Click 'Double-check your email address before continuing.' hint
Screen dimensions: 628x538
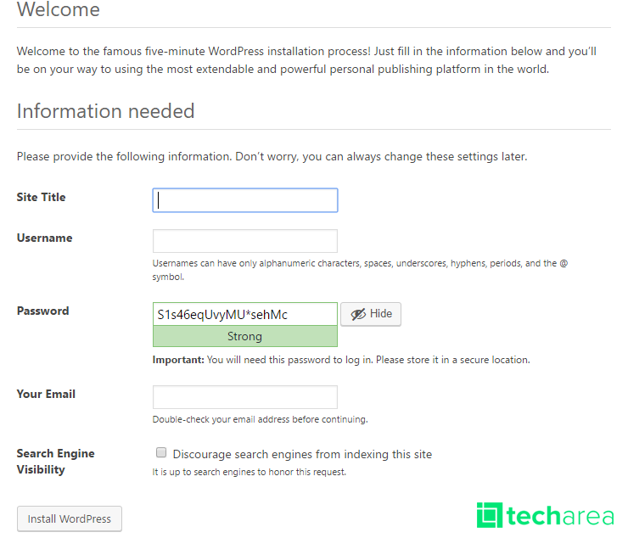pos(260,419)
